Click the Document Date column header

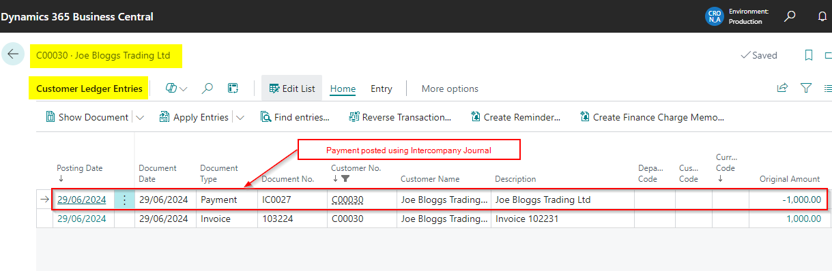(x=158, y=173)
